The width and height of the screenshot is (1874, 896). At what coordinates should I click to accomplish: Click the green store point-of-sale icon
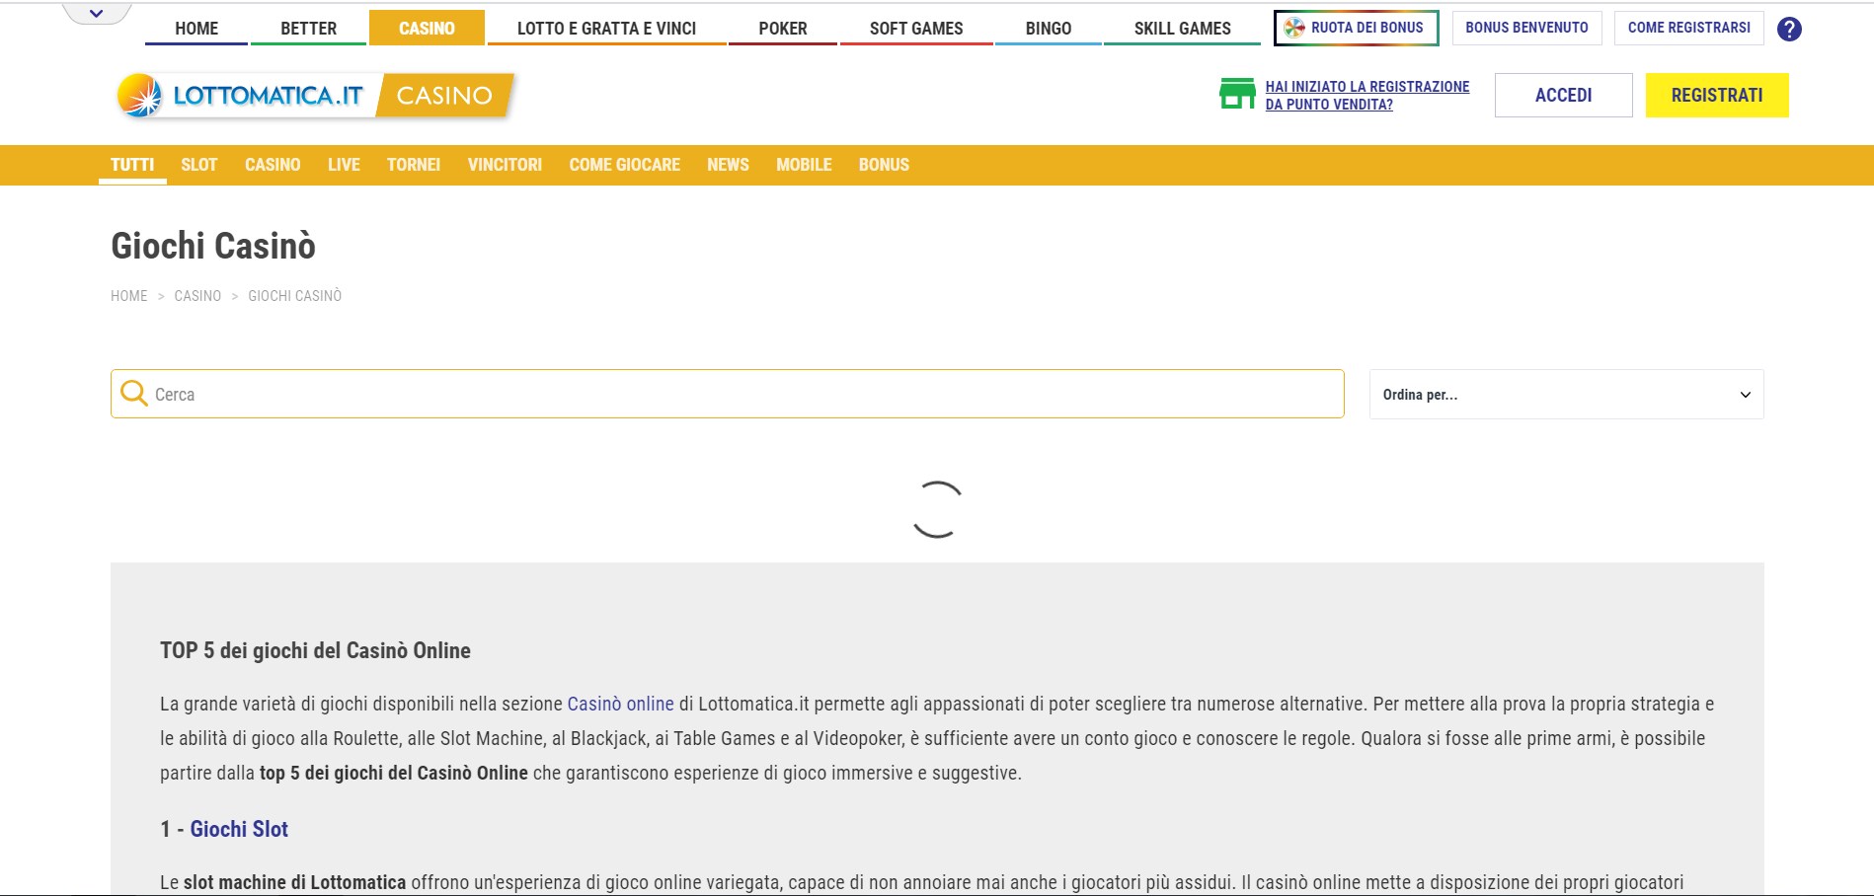click(1237, 94)
